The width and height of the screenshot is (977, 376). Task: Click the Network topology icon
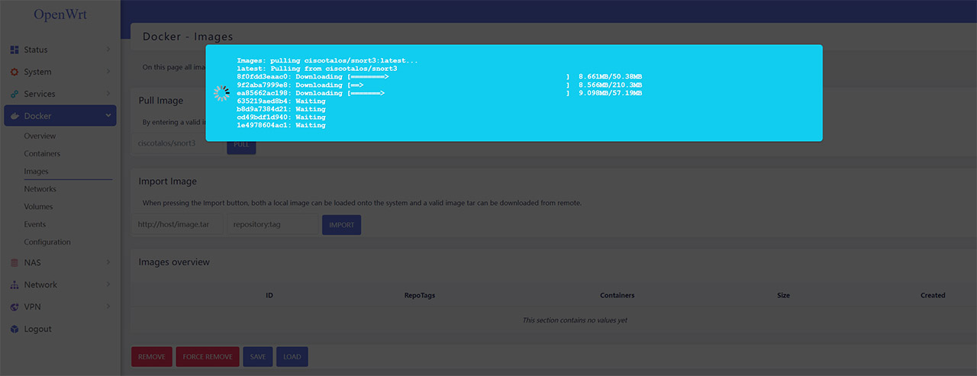(15, 284)
